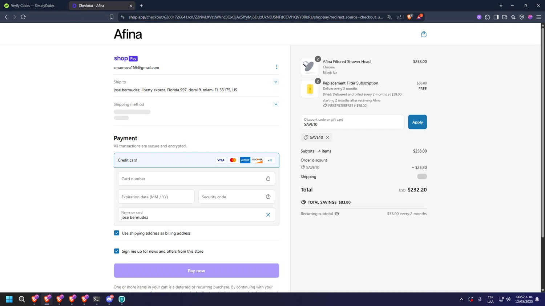545x306 pixels.
Task: Open Brave Rewards triangle icon
Action: (x=419, y=17)
